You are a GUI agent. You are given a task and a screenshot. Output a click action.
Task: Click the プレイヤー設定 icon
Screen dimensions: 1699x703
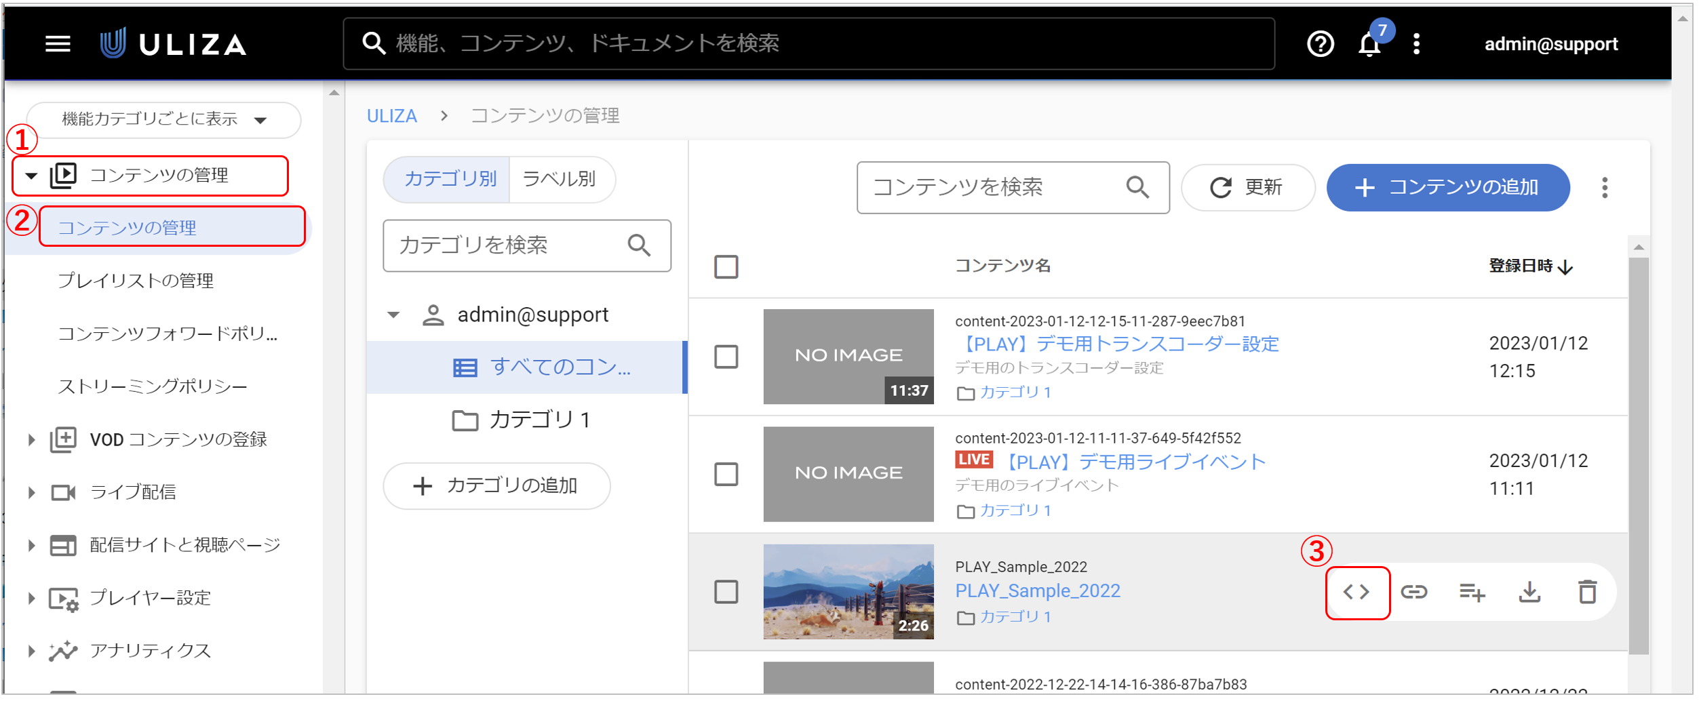point(64,599)
